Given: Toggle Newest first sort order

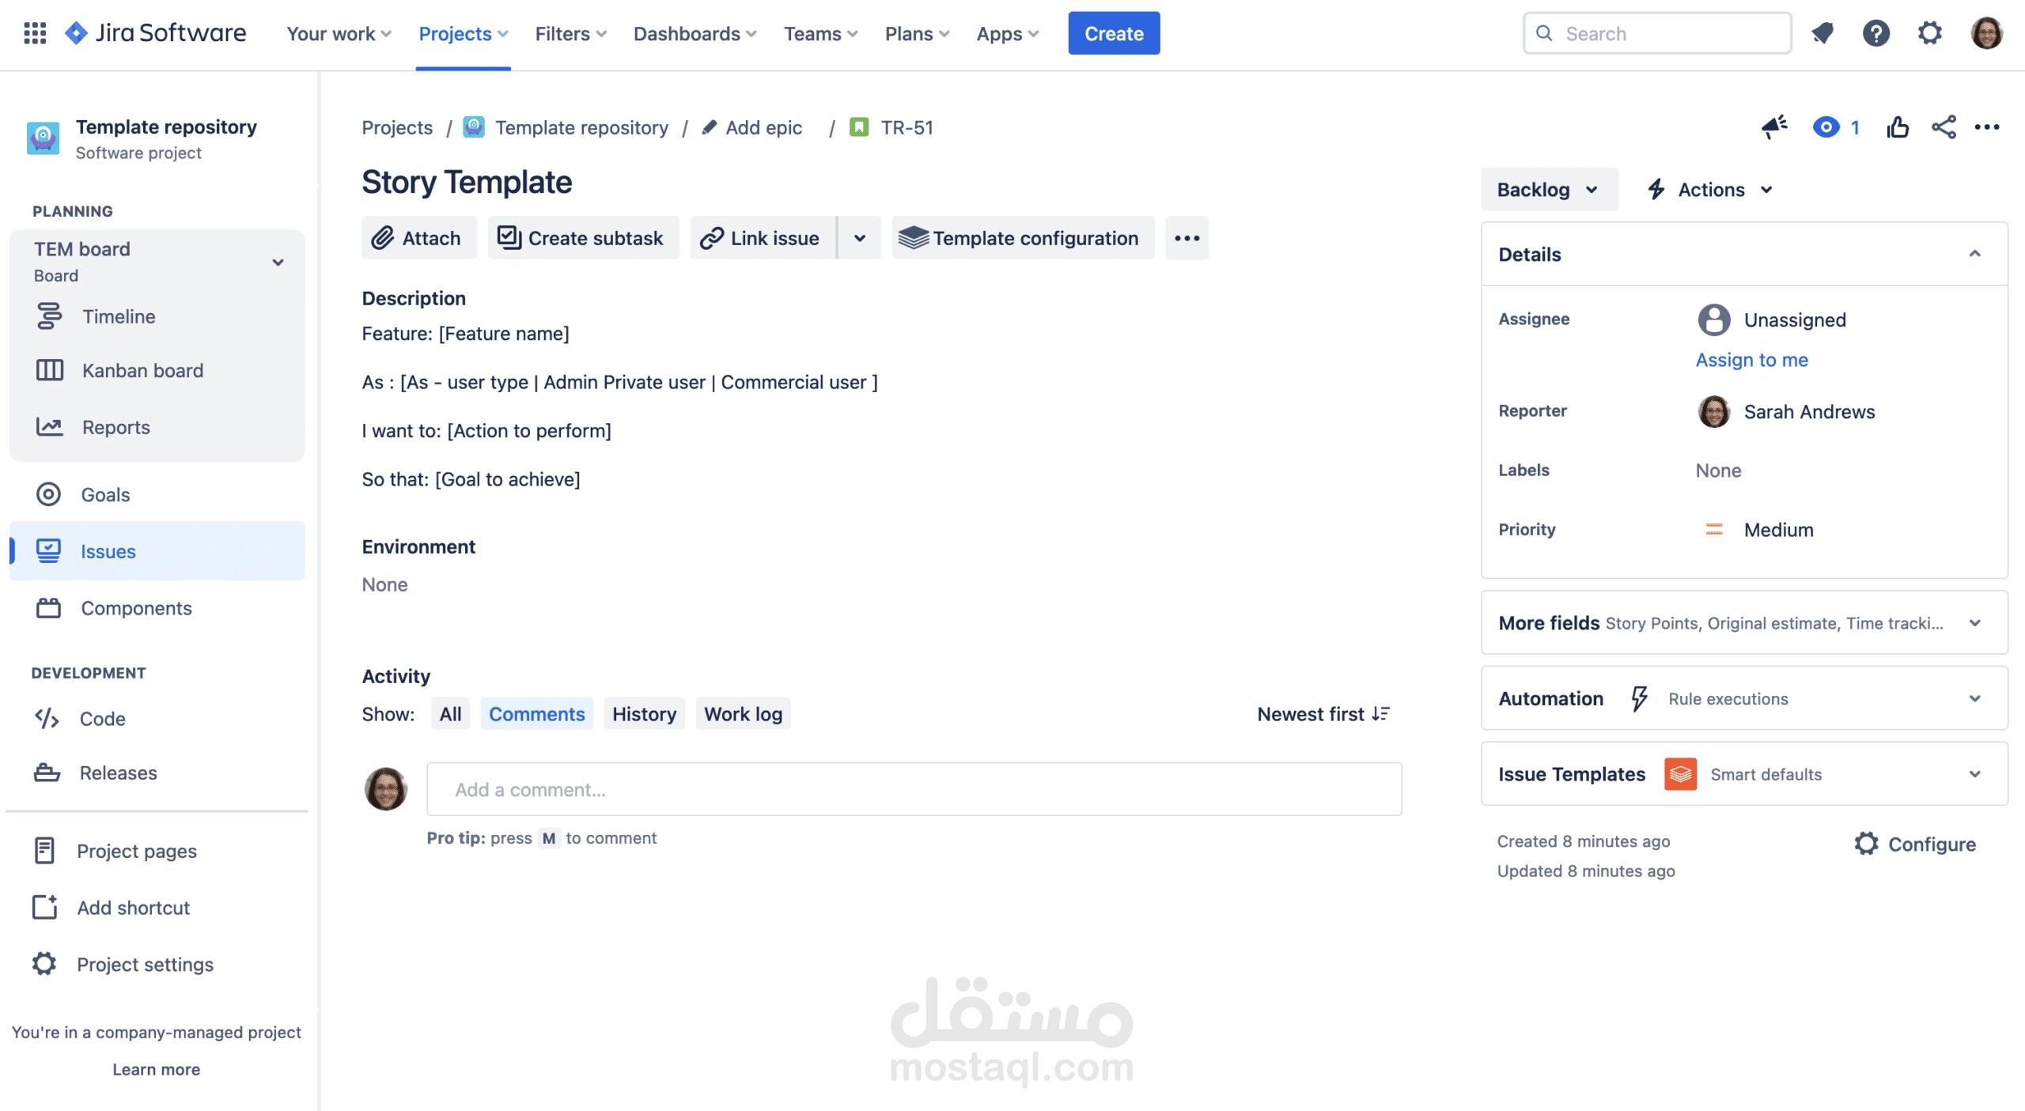Looking at the screenshot, I should [1323, 714].
